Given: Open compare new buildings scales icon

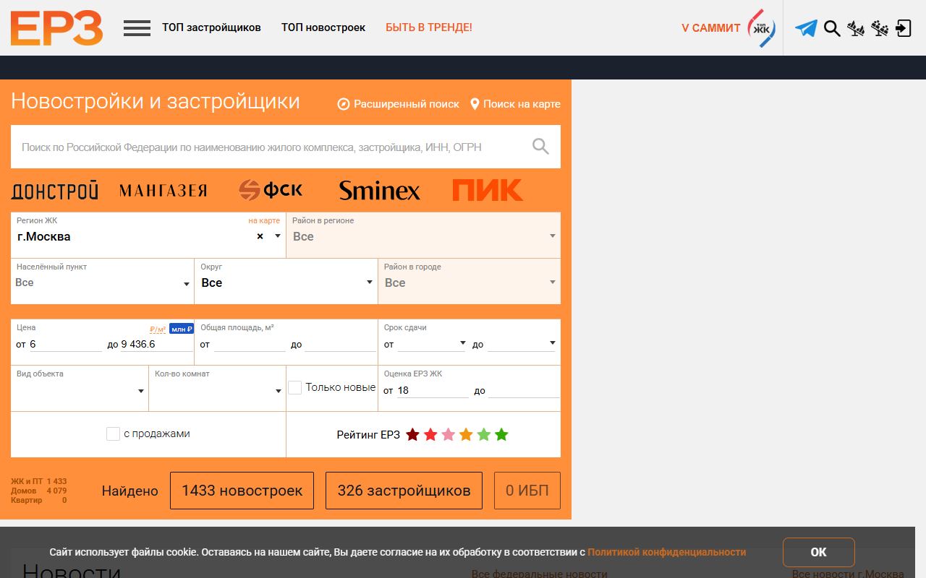Looking at the screenshot, I should tap(856, 28).
